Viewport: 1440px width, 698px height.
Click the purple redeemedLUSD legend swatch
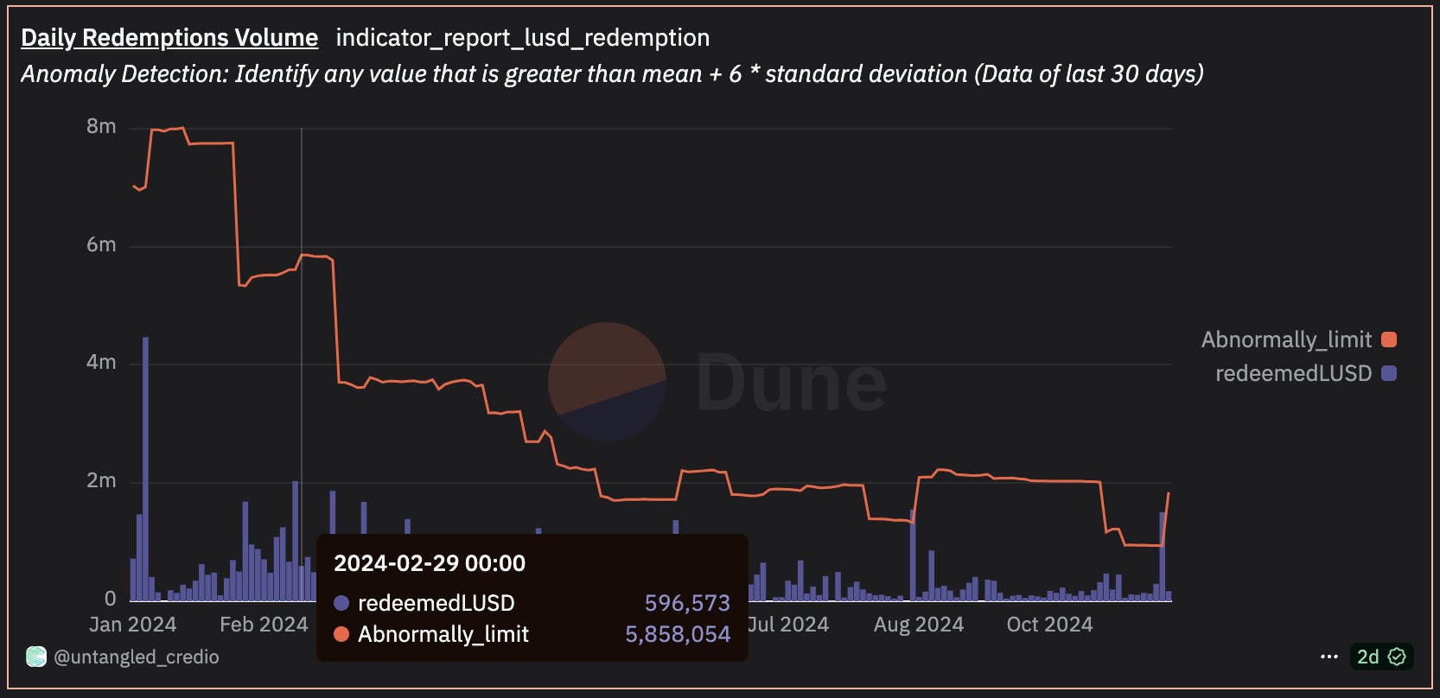pyautogui.click(x=1389, y=373)
